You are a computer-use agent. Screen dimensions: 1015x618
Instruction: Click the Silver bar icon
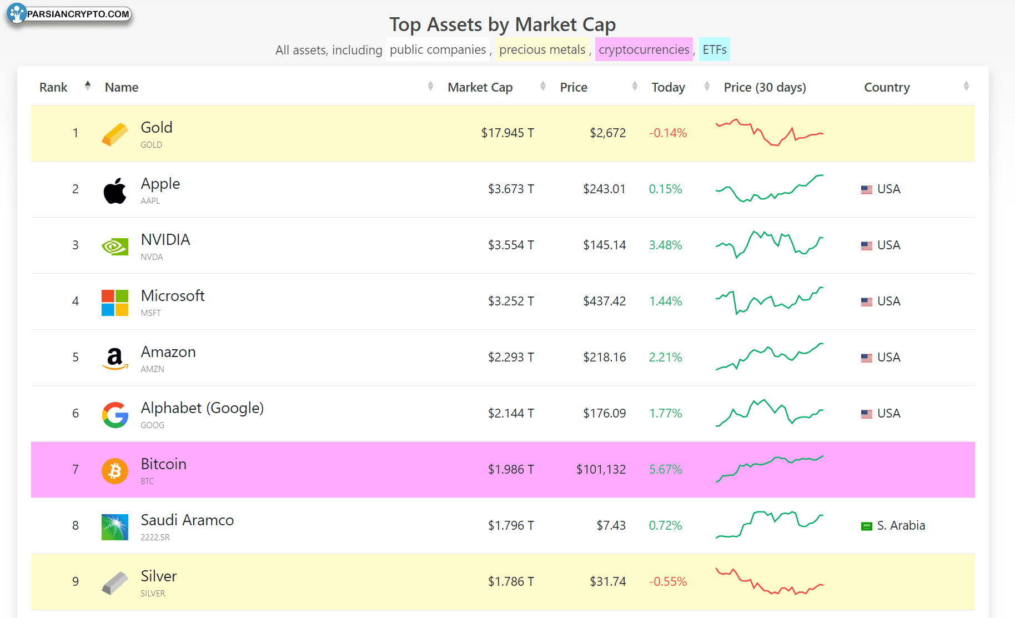(115, 583)
